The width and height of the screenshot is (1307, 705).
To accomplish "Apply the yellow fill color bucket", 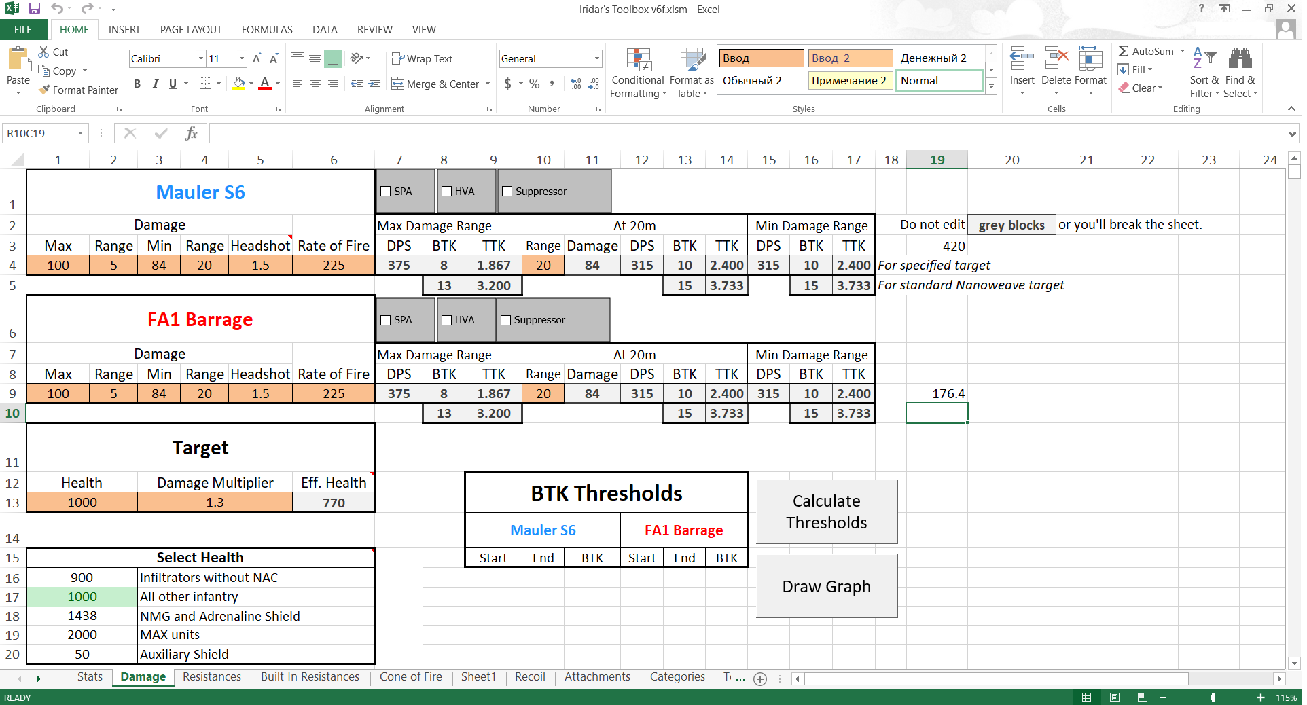I will coord(238,84).
